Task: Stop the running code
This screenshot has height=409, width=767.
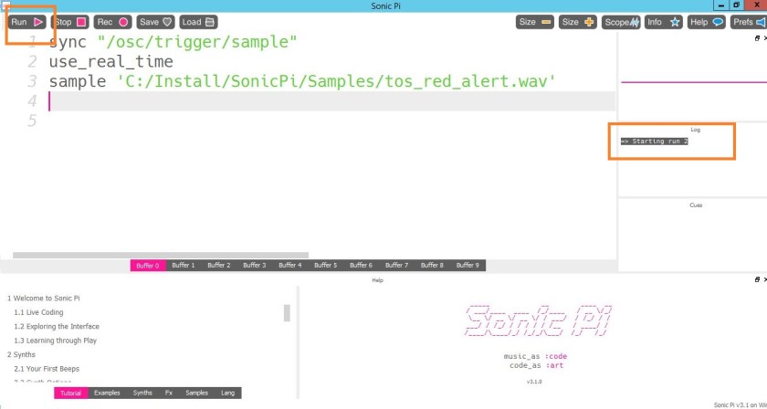Action: point(69,21)
